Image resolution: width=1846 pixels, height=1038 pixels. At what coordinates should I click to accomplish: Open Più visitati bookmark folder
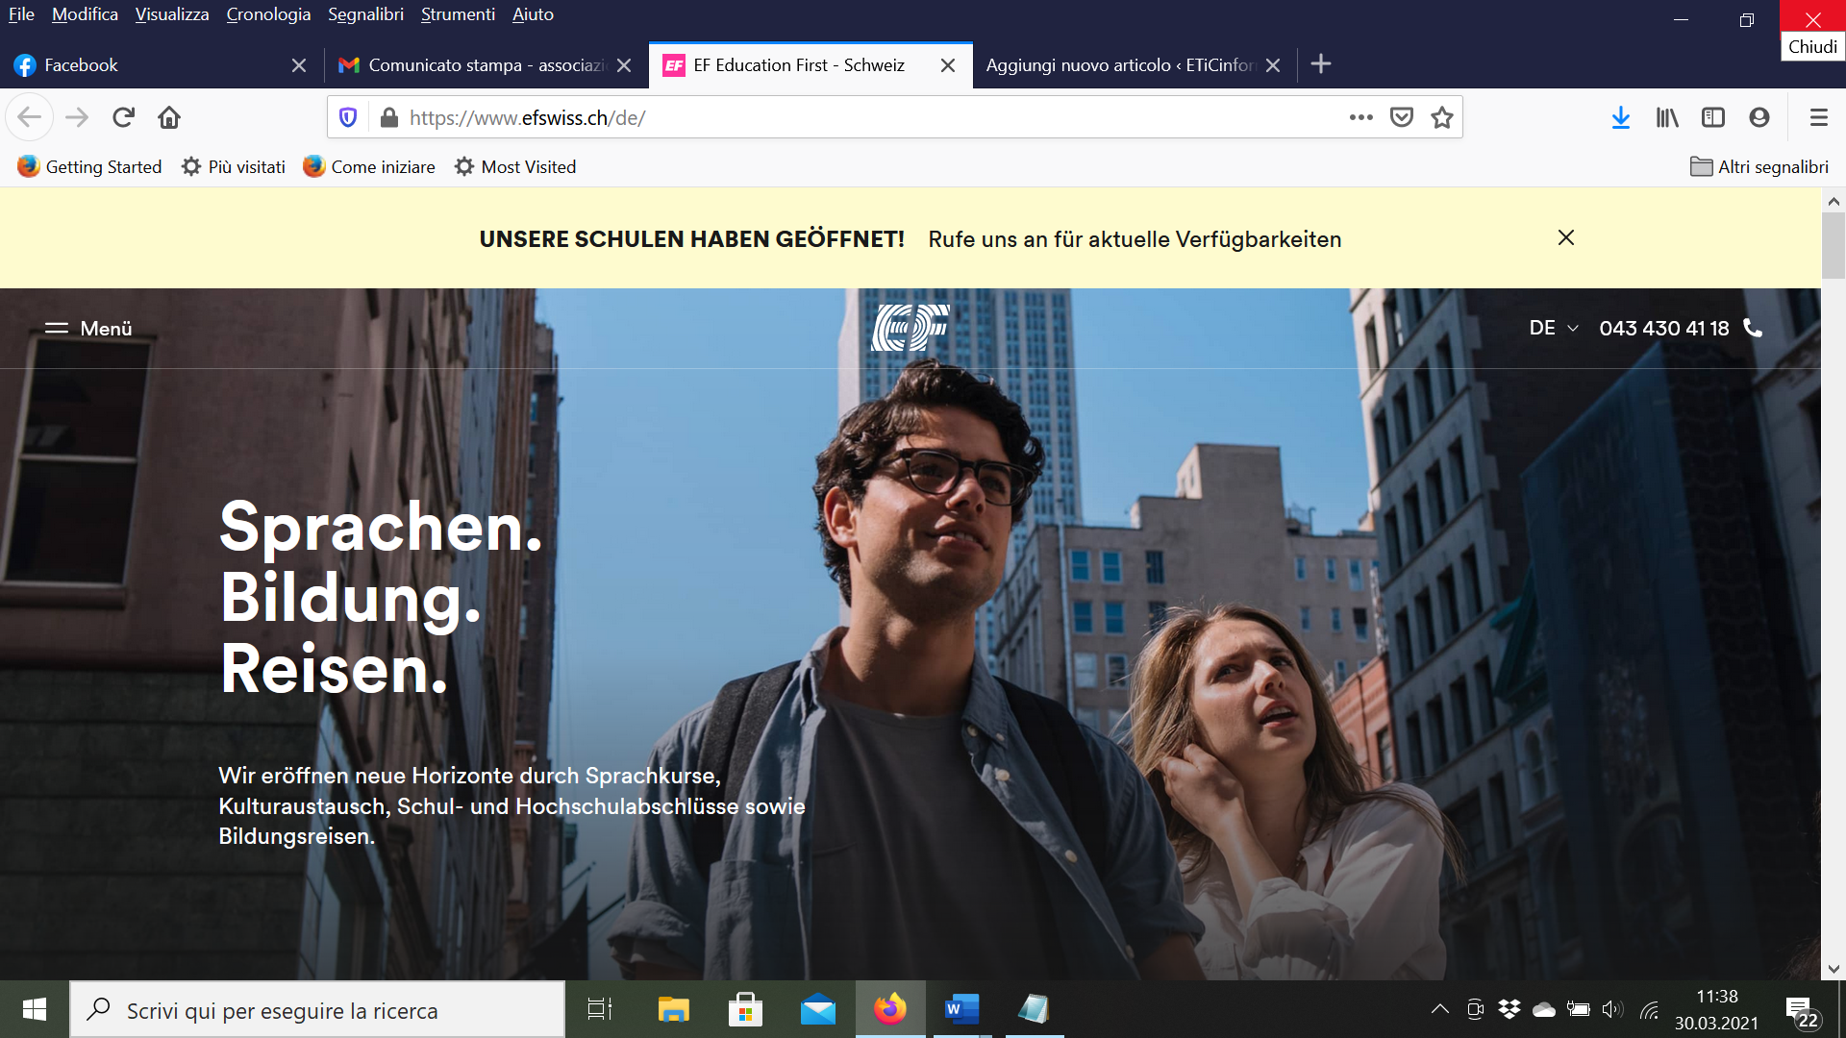(234, 166)
